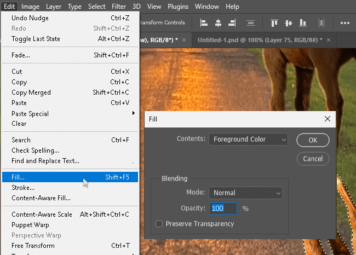Open the 3D menu
Viewport: 356px width, 255px height.
pyautogui.click(x=136, y=7)
